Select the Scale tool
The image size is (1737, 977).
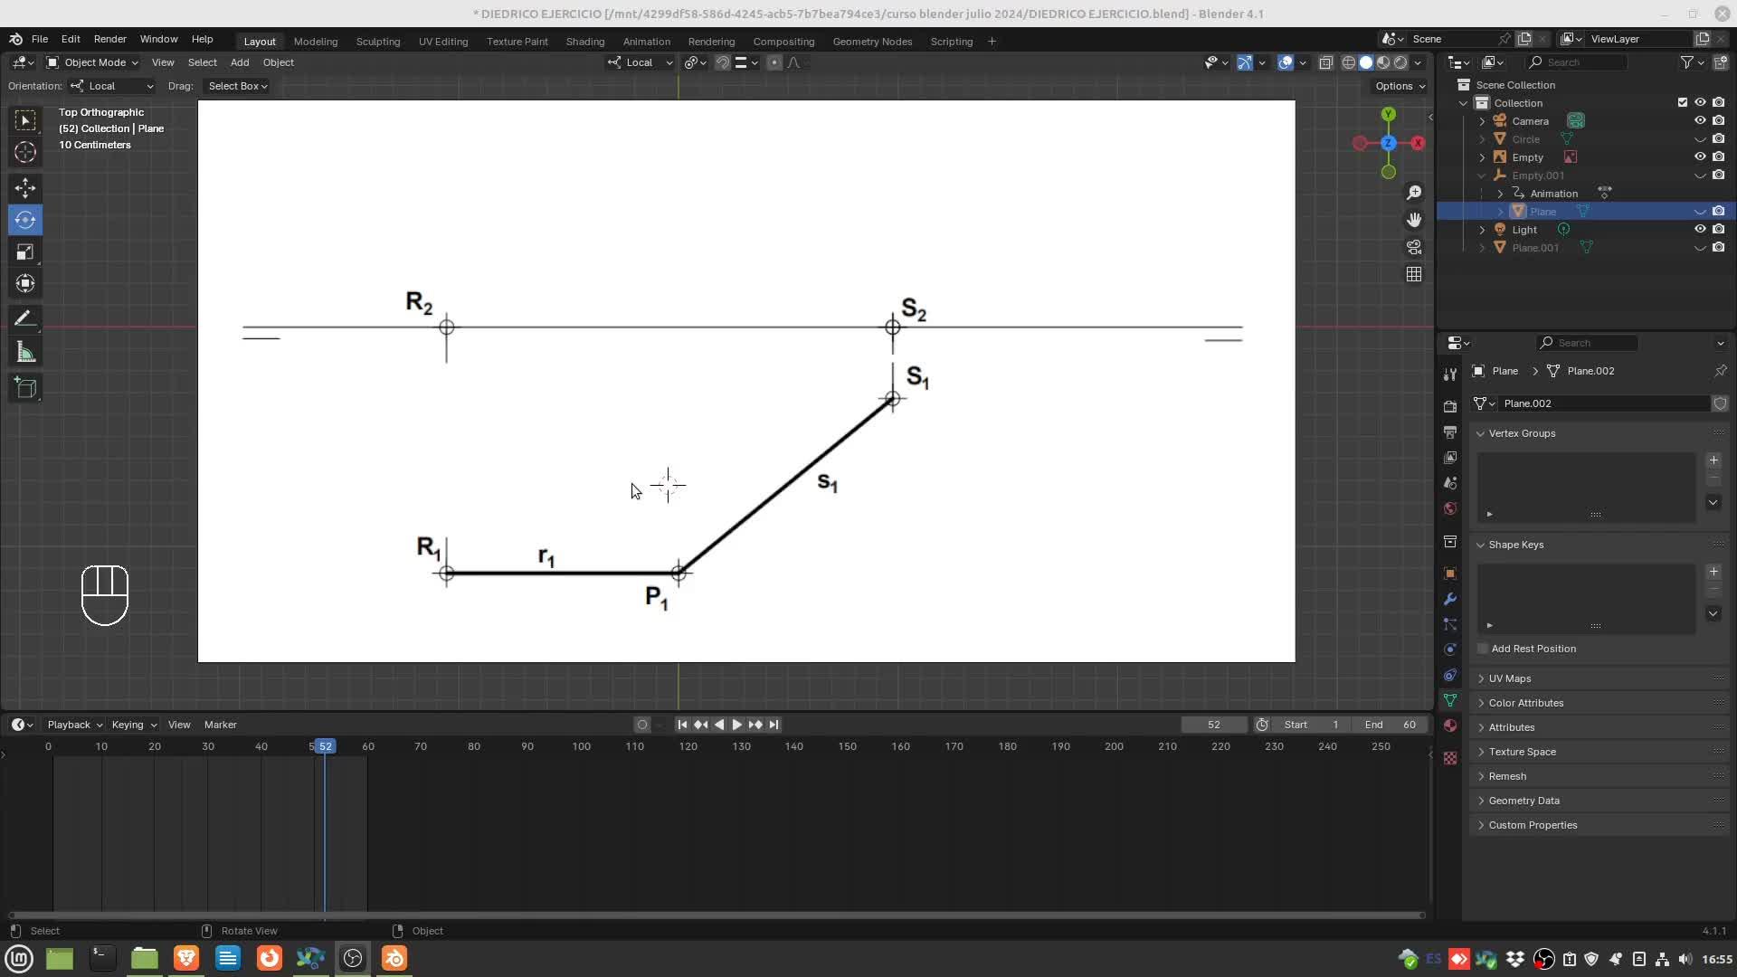tap(25, 252)
